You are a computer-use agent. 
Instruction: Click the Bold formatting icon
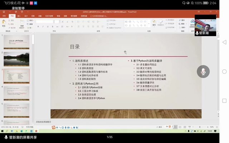(x=37, y=26)
